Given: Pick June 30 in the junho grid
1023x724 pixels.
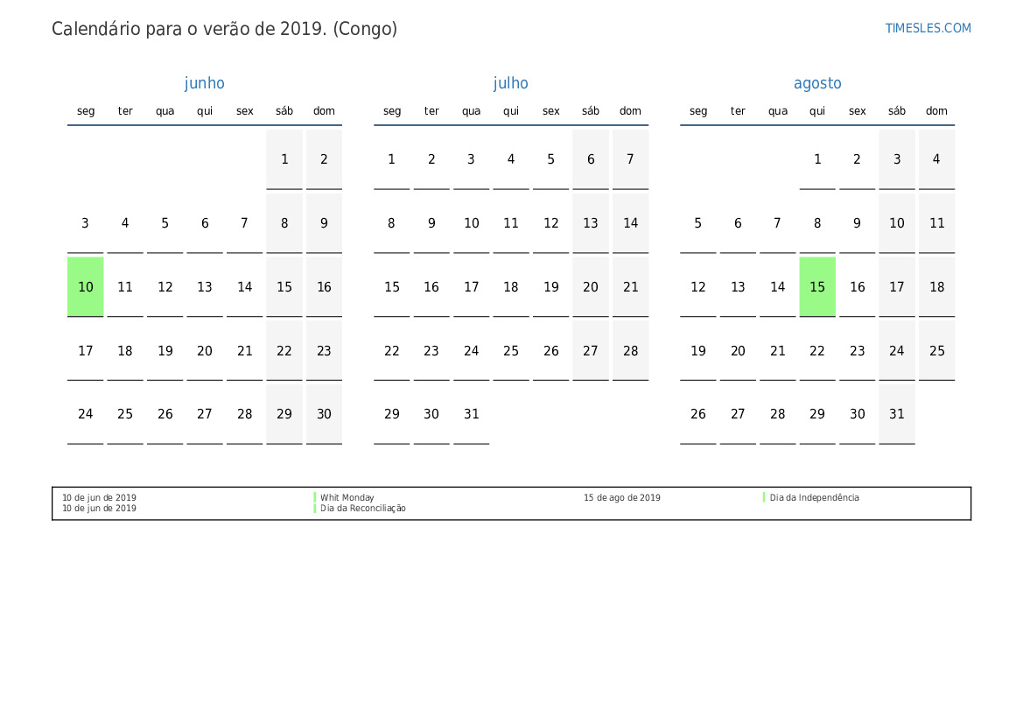Looking at the screenshot, I should (324, 414).
